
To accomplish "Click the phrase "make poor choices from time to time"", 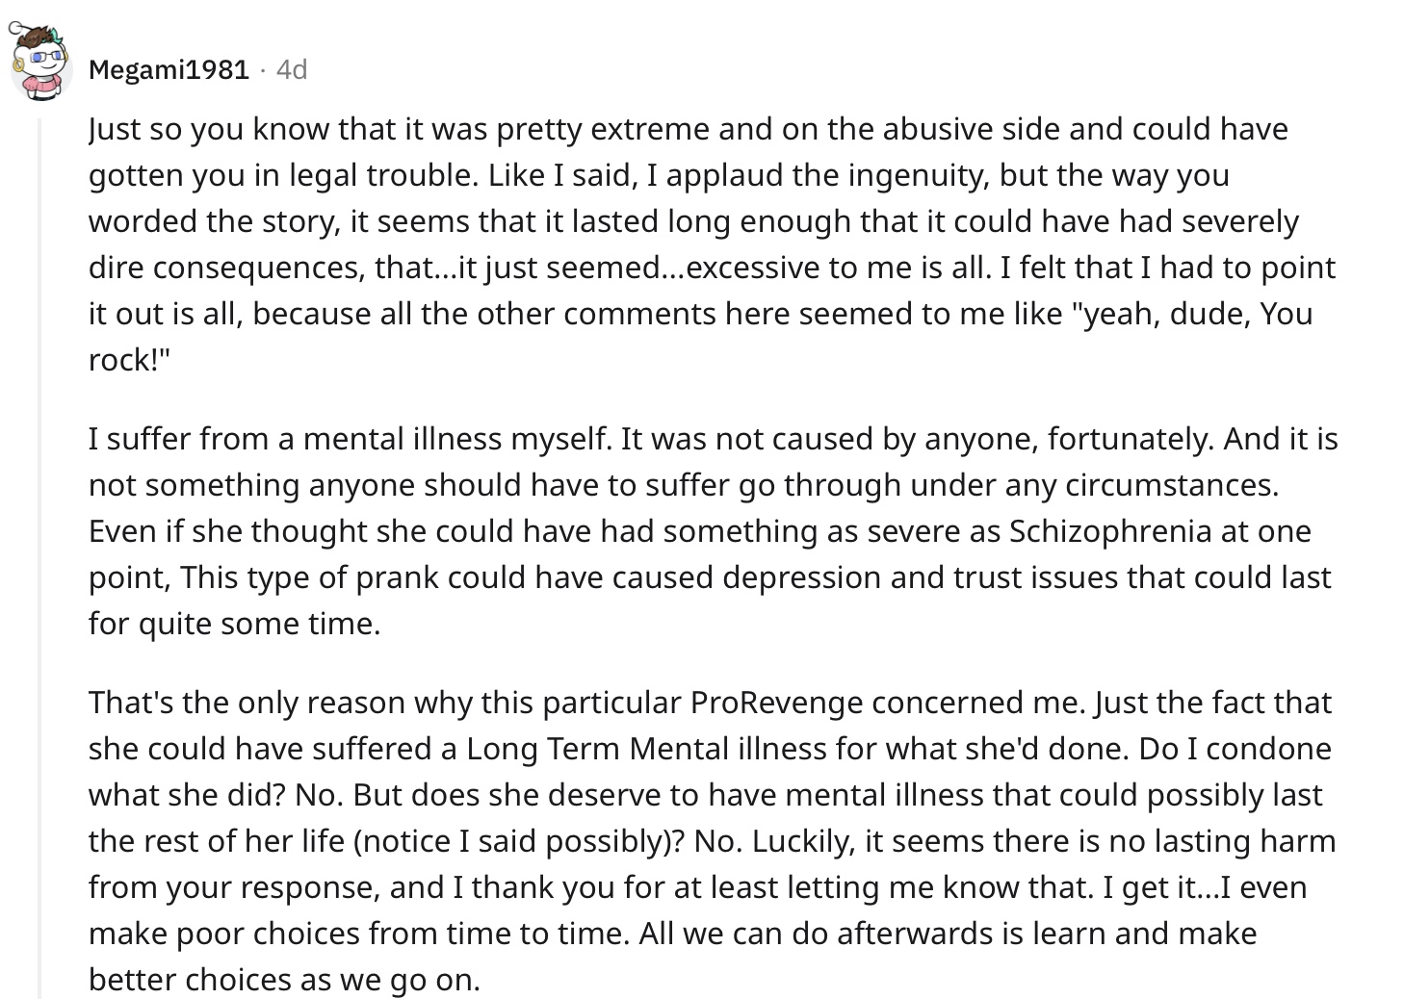I will point(358,934).
